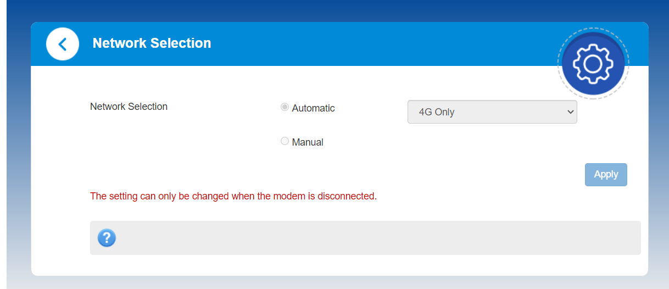This screenshot has width=669, height=289.
Task: Click the chevron arrow on the 4G Only dropdown
Action: (x=570, y=112)
